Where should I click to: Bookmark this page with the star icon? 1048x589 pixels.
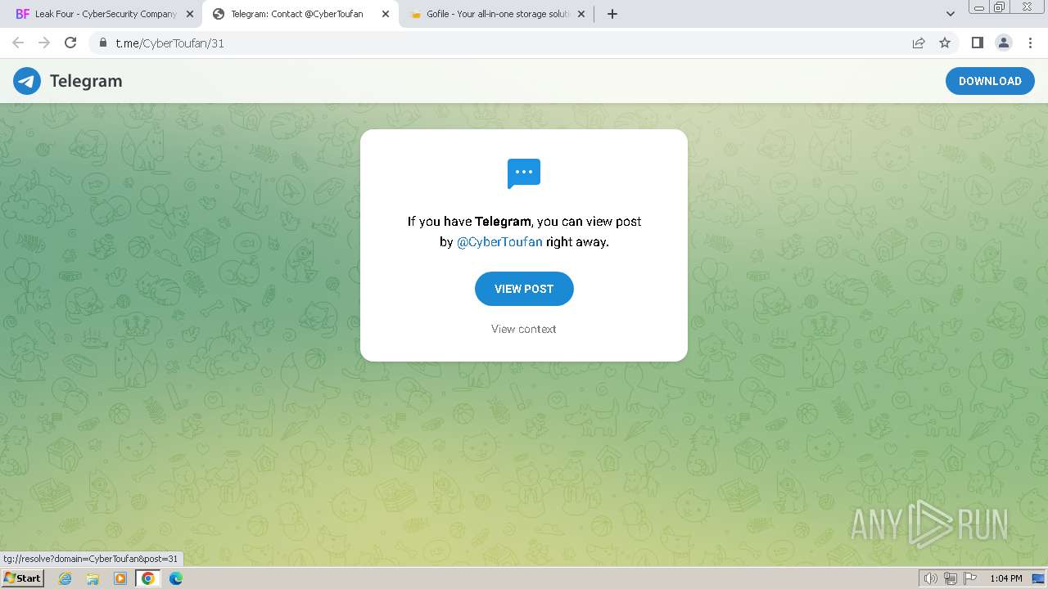(945, 43)
